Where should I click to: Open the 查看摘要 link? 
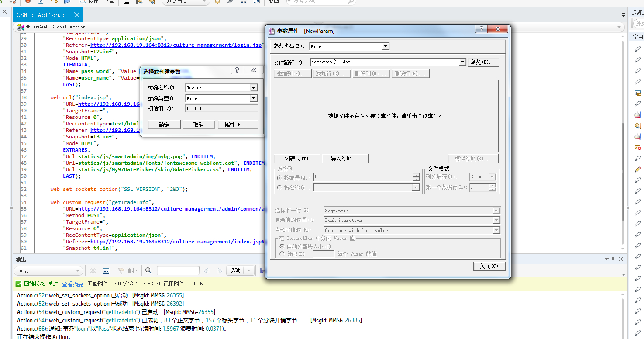point(72,284)
